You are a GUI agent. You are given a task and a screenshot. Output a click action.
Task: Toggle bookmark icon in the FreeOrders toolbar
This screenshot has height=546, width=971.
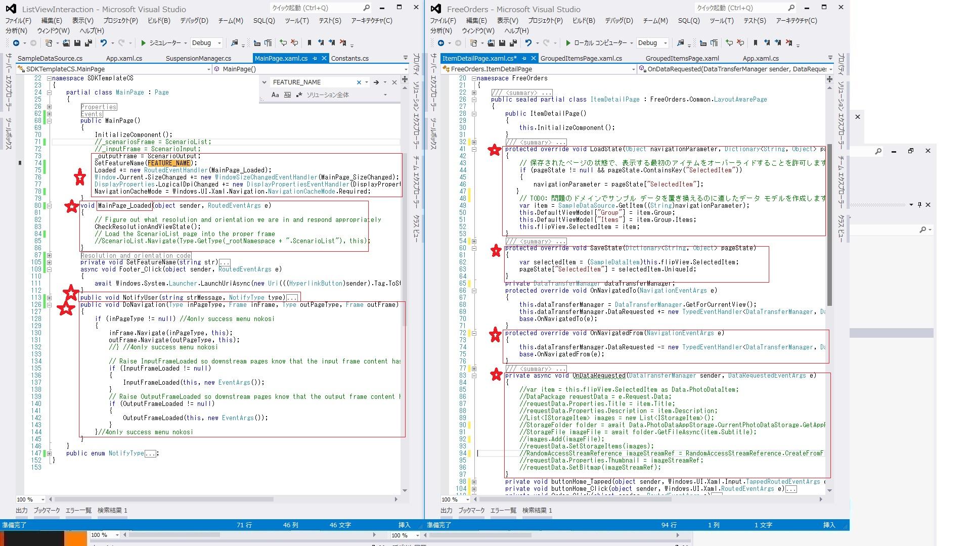pos(755,43)
